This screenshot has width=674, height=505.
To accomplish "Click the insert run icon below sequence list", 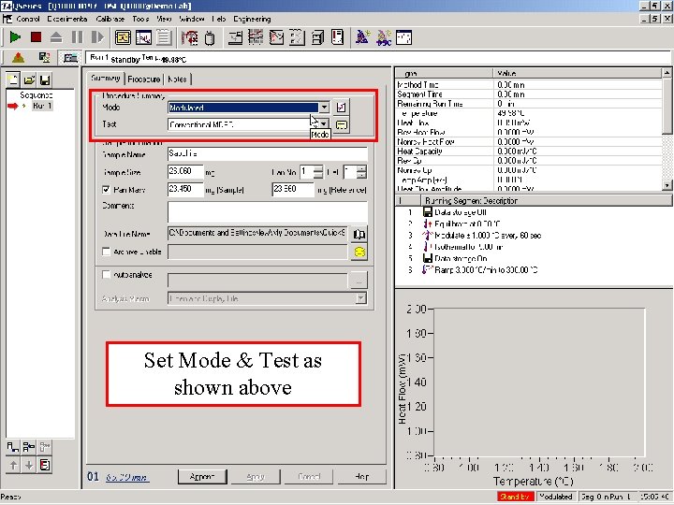I will (x=29, y=447).
